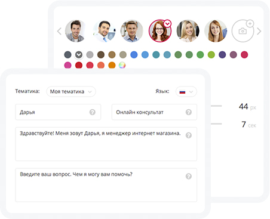This screenshot has height=219, width=270.
Task: Pick the lime green color swatch
Action: (x=211, y=54)
